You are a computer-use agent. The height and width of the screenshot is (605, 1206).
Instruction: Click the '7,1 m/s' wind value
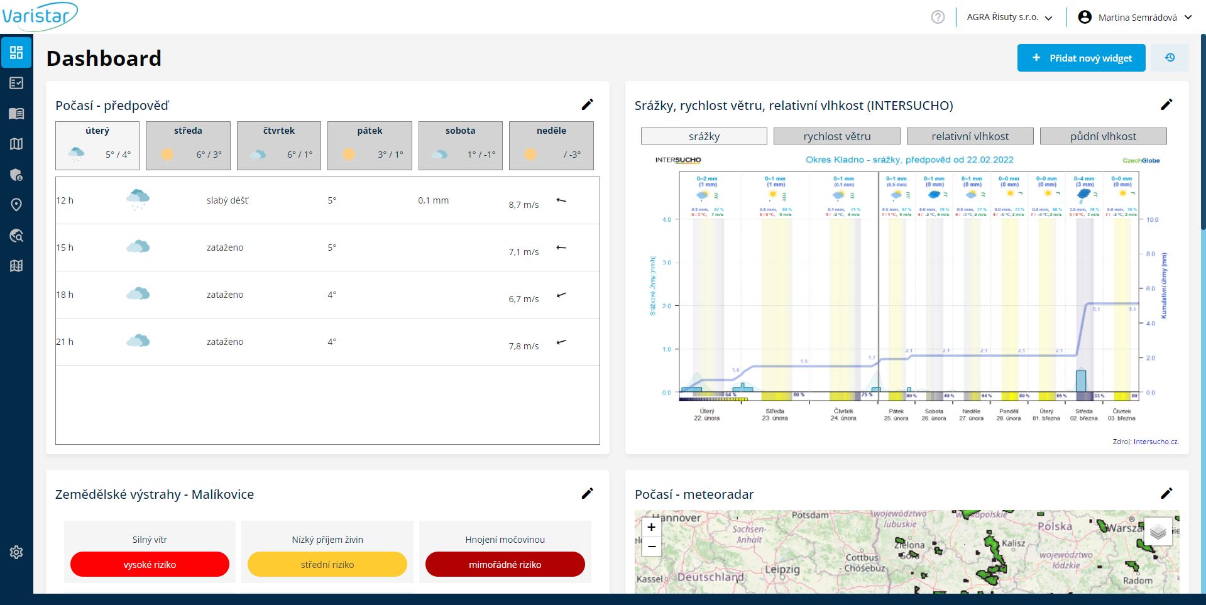pyautogui.click(x=524, y=252)
